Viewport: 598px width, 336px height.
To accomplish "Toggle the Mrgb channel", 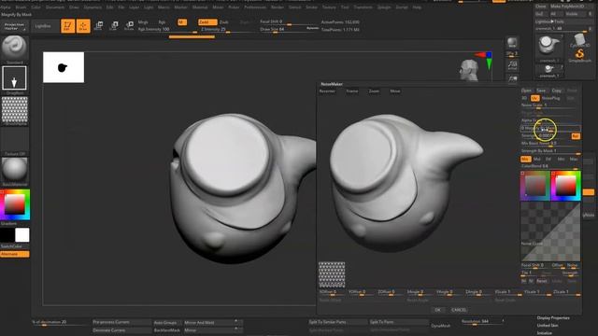I will pyautogui.click(x=143, y=22).
